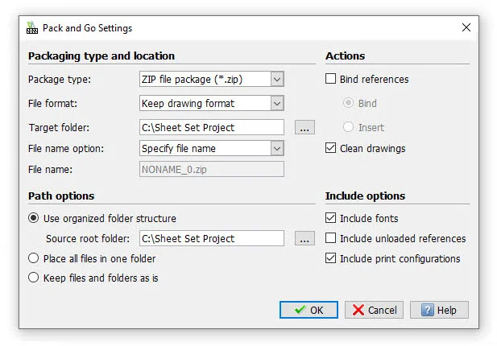Click inside the Target folder text field
The height and width of the screenshot is (346, 497).
click(211, 127)
